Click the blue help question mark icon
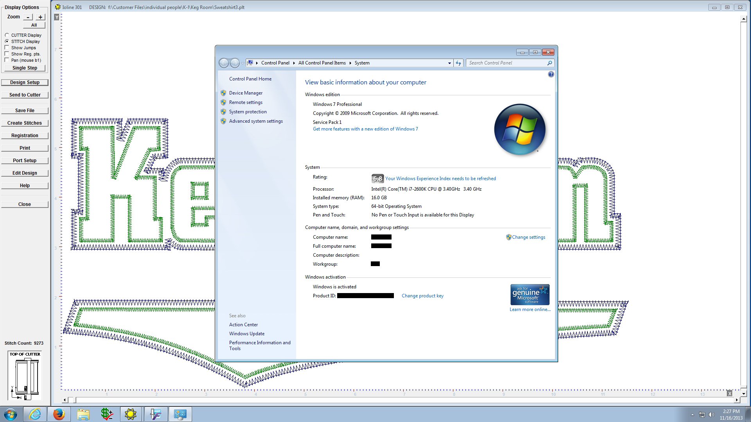The height and width of the screenshot is (422, 751). (x=551, y=74)
